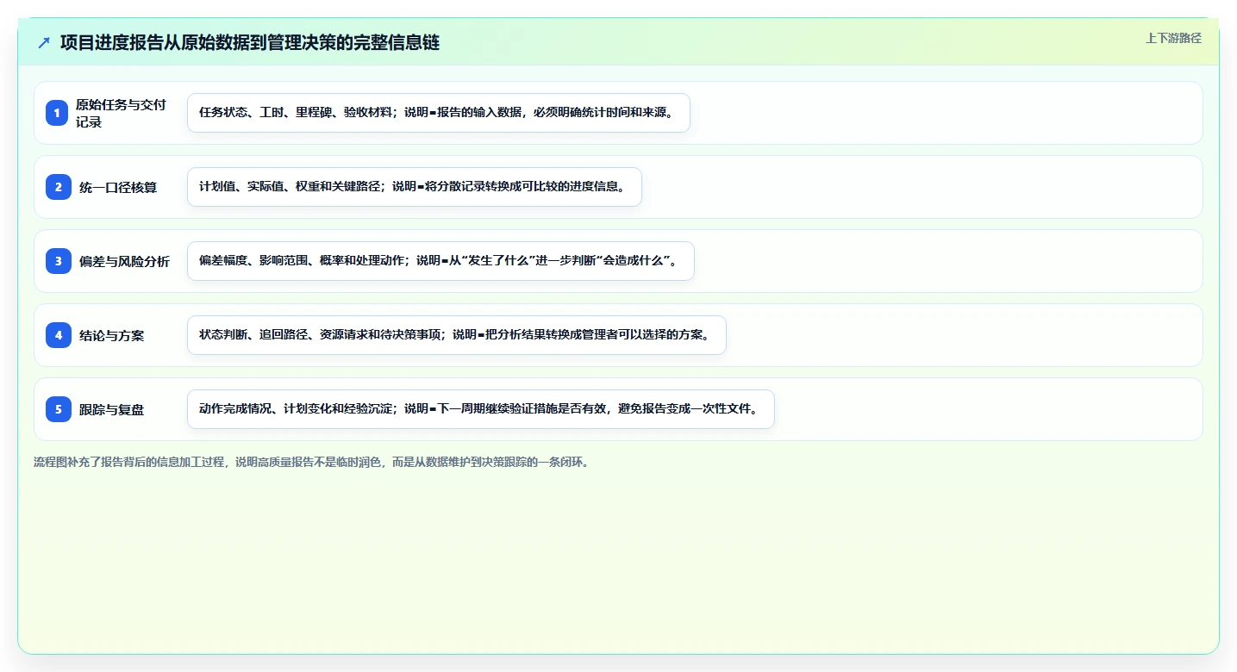
Task: Click the step 5 number badge
Action: 59,409
